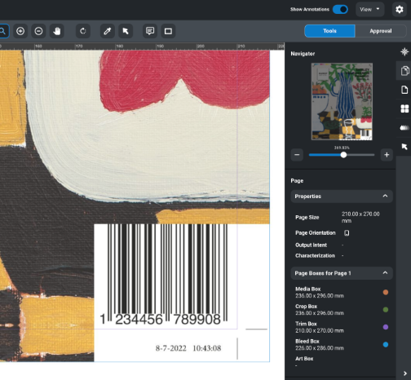Viewport: 411px width, 380px height.
Task: Select the magnifier zoom tool
Action: [2, 31]
